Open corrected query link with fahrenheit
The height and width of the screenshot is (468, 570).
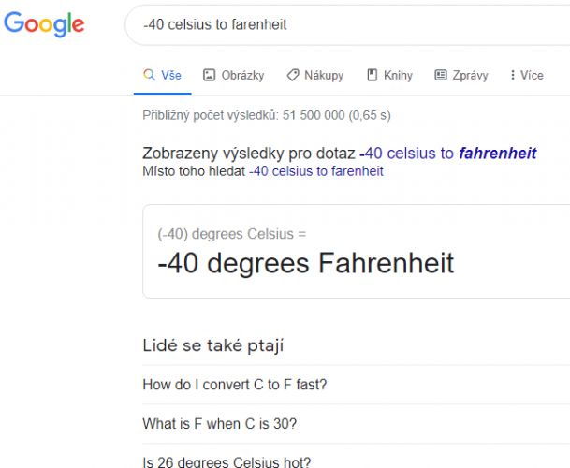447,154
